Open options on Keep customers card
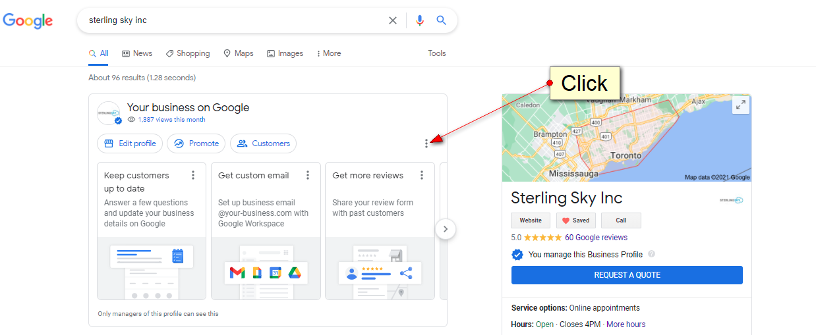The image size is (816, 335). click(x=193, y=175)
